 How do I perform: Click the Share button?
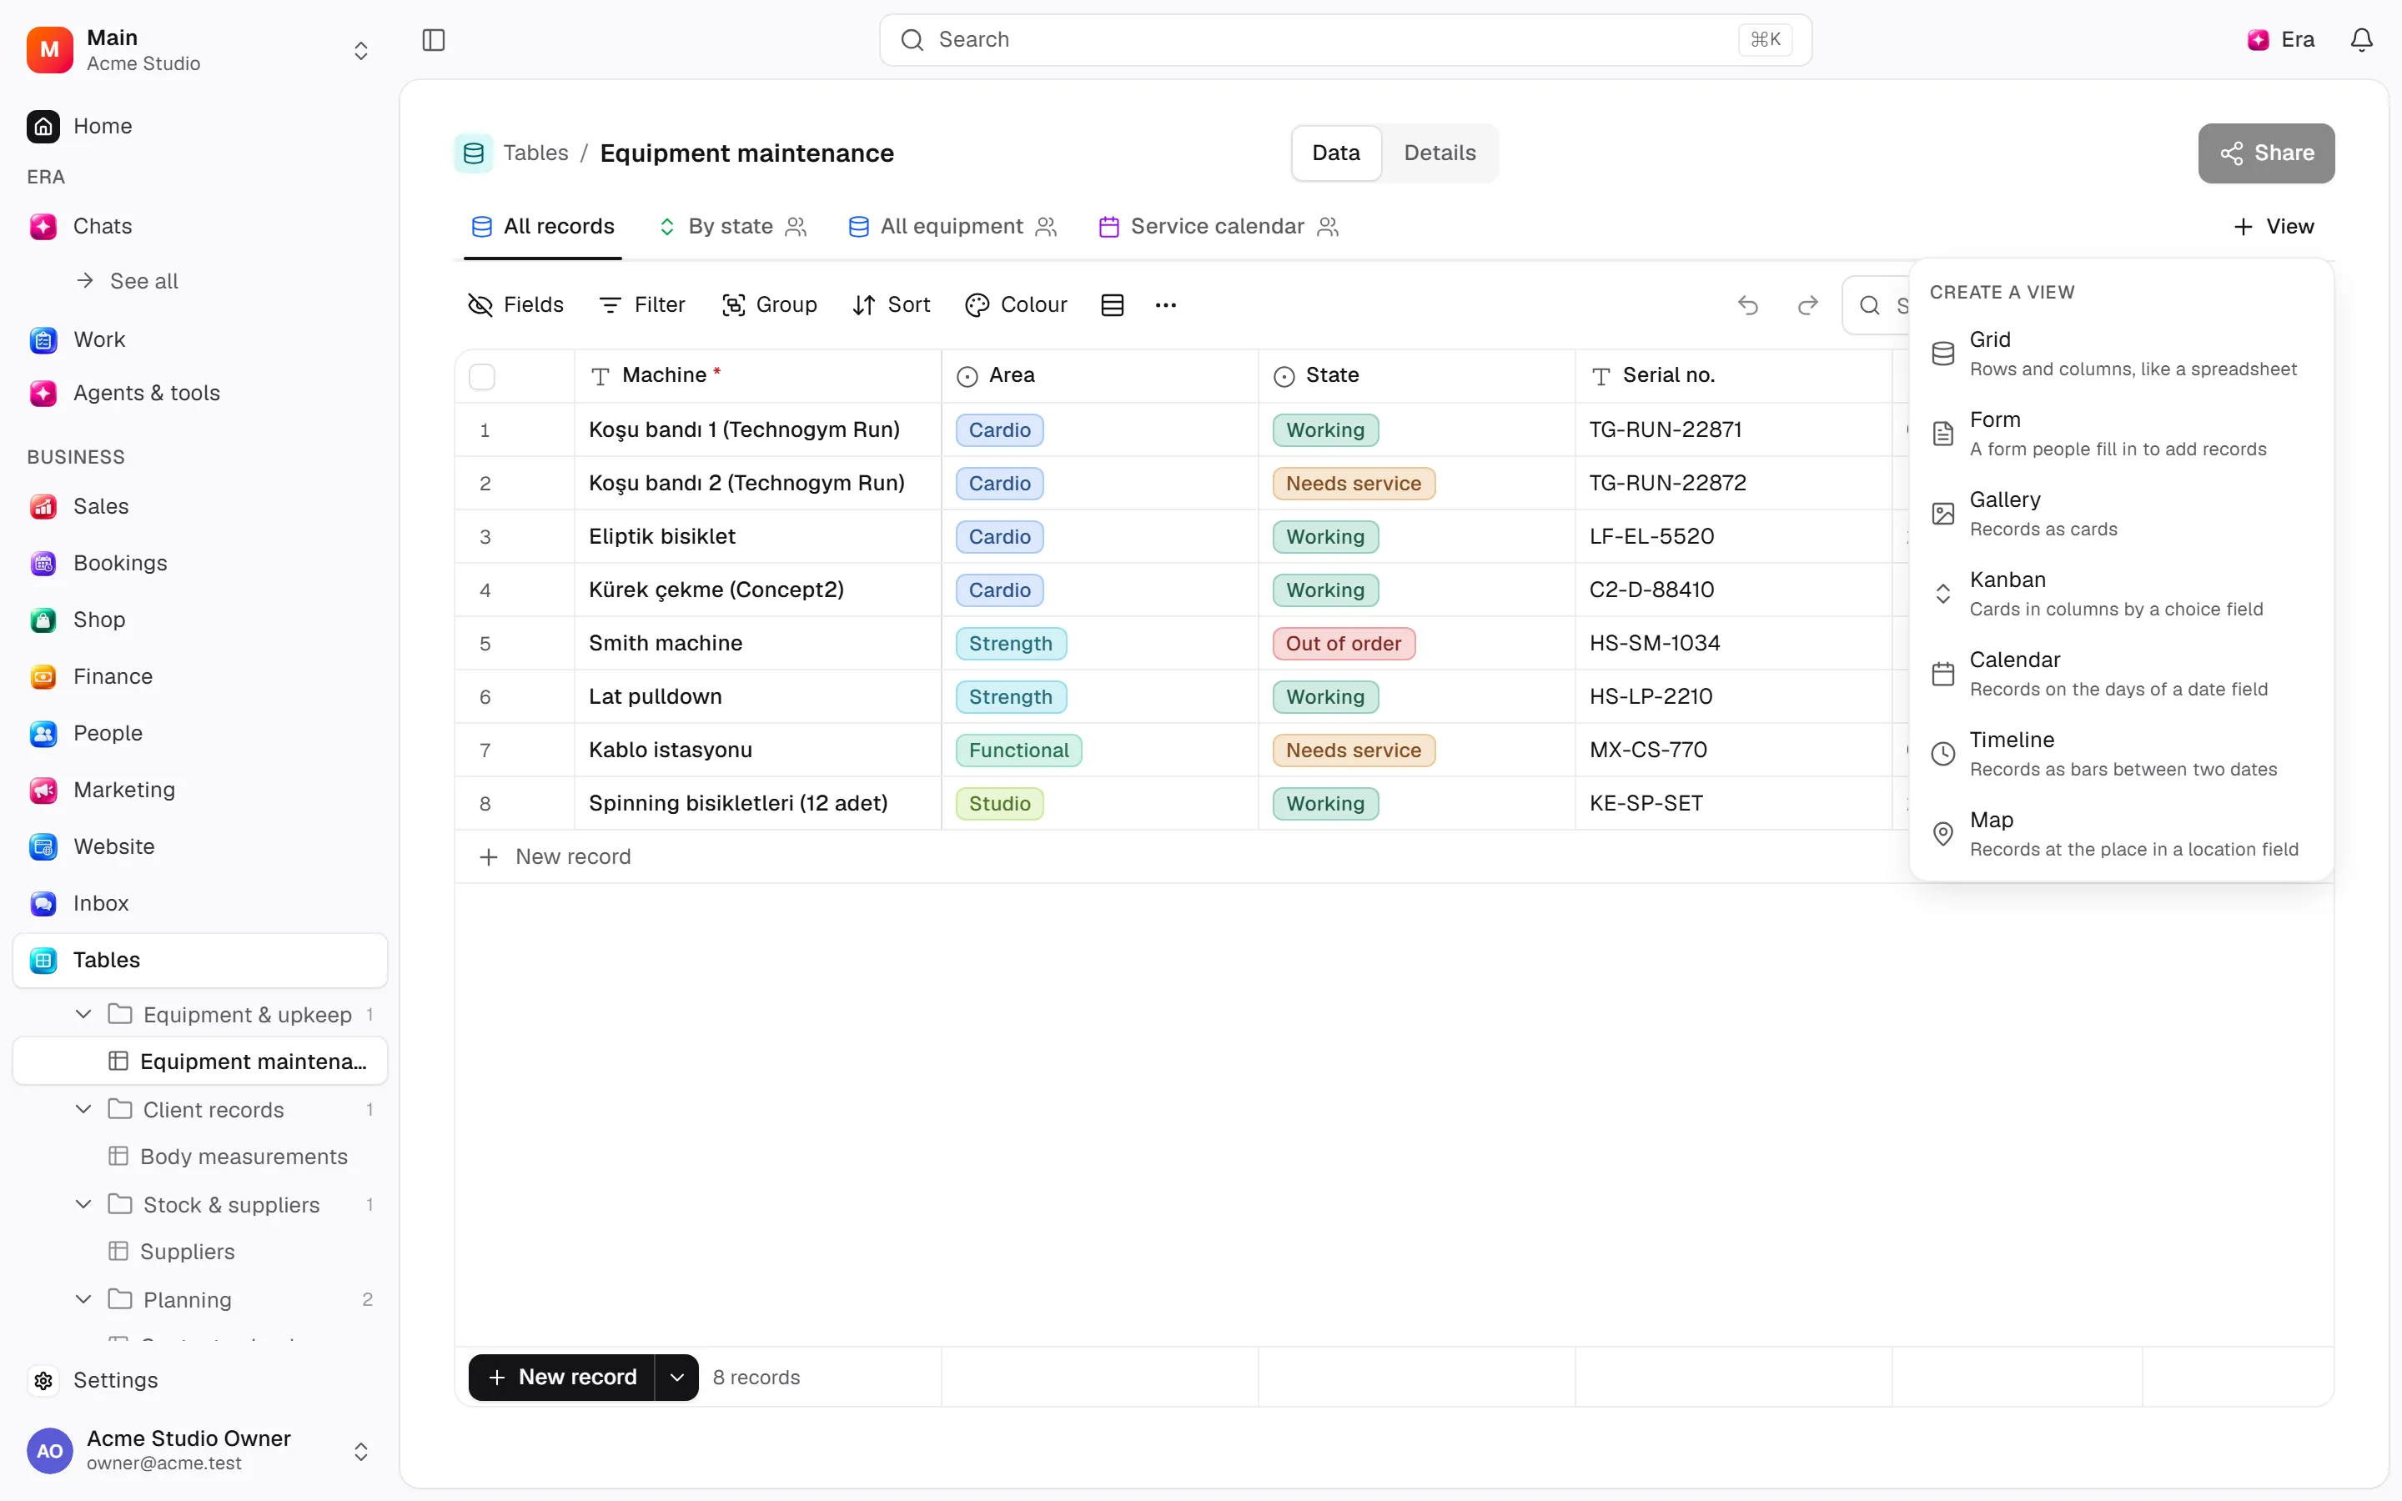[x=2266, y=153]
